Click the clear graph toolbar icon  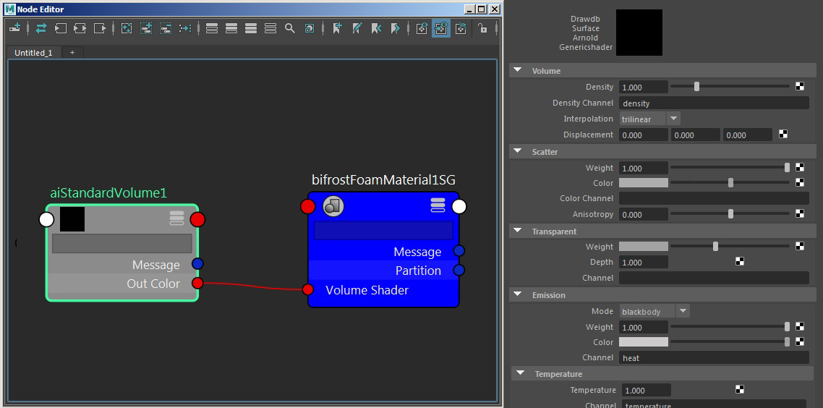(127, 28)
